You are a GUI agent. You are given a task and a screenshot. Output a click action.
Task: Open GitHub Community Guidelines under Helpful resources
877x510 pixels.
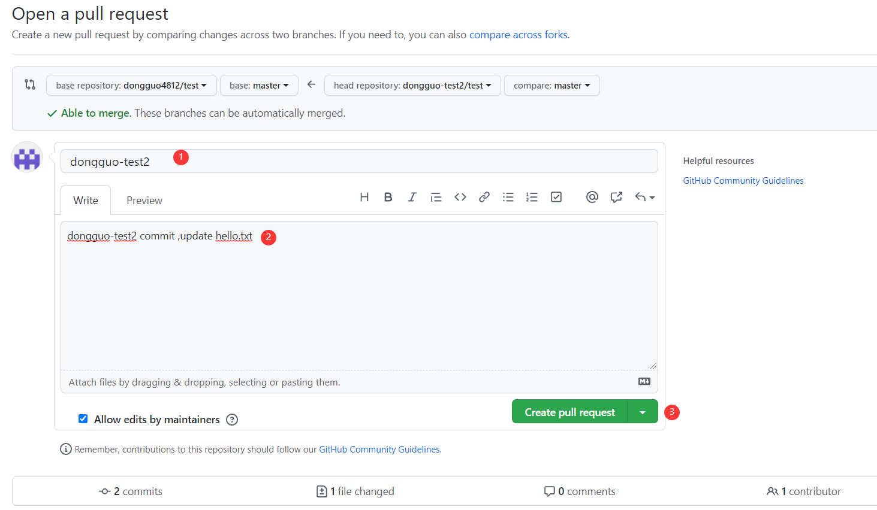coord(743,180)
